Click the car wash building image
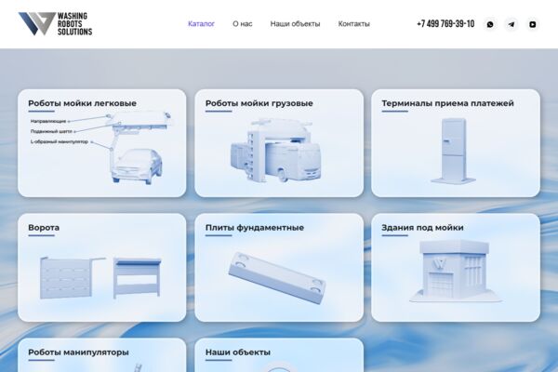 tap(456, 271)
